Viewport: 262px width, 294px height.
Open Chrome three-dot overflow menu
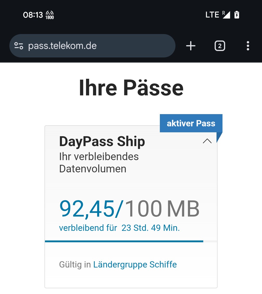coord(248,46)
